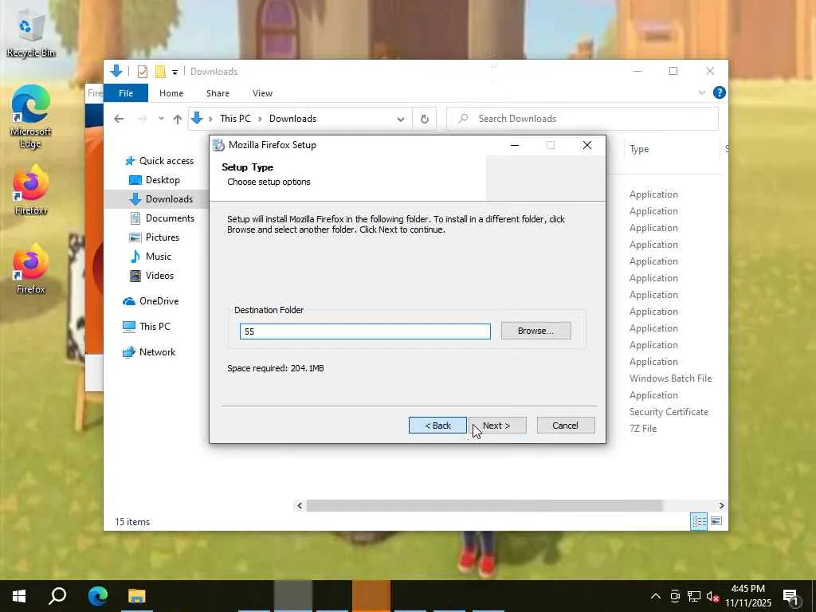This screenshot has height=612, width=816.
Task: Select Desktop in navigation pane
Action: point(155,180)
